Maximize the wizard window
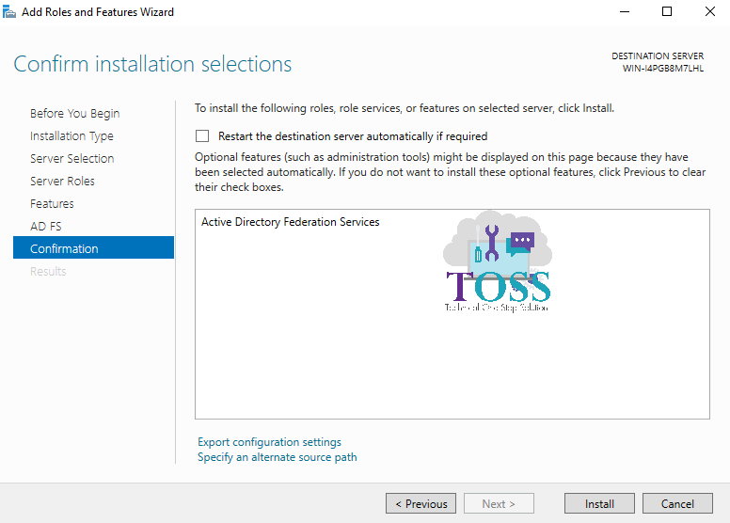This screenshot has height=523, width=730. coord(667,12)
